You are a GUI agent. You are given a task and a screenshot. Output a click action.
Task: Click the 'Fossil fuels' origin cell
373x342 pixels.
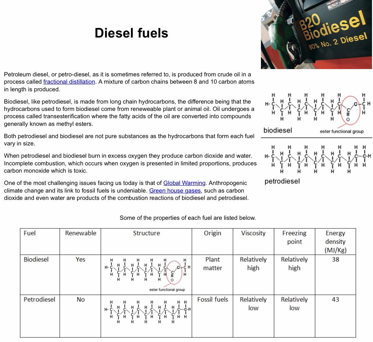pyautogui.click(x=213, y=316)
